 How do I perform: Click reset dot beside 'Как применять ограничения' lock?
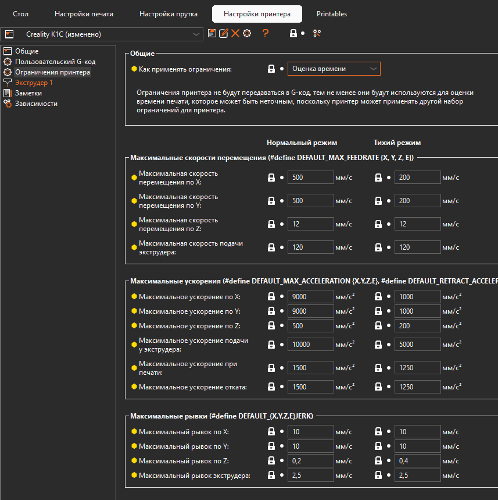pos(282,69)
